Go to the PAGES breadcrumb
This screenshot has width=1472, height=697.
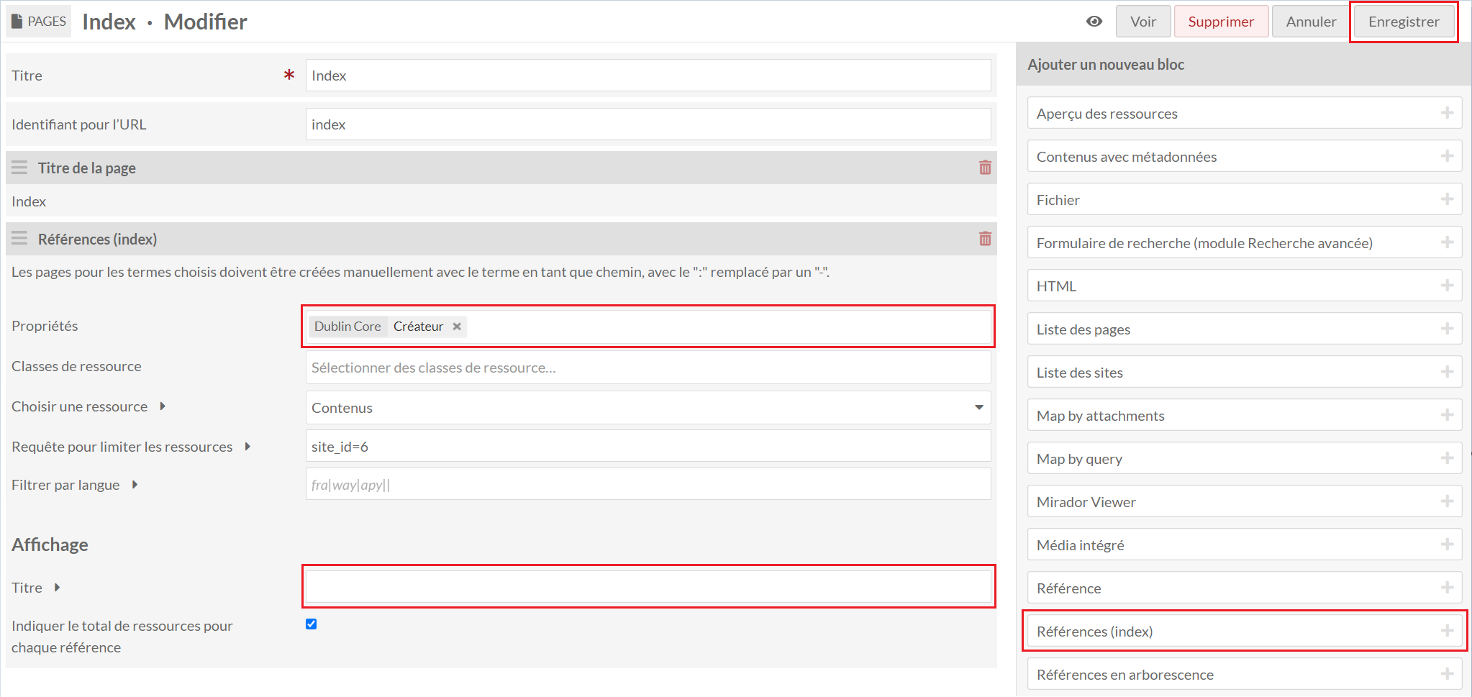coord(39,22)
